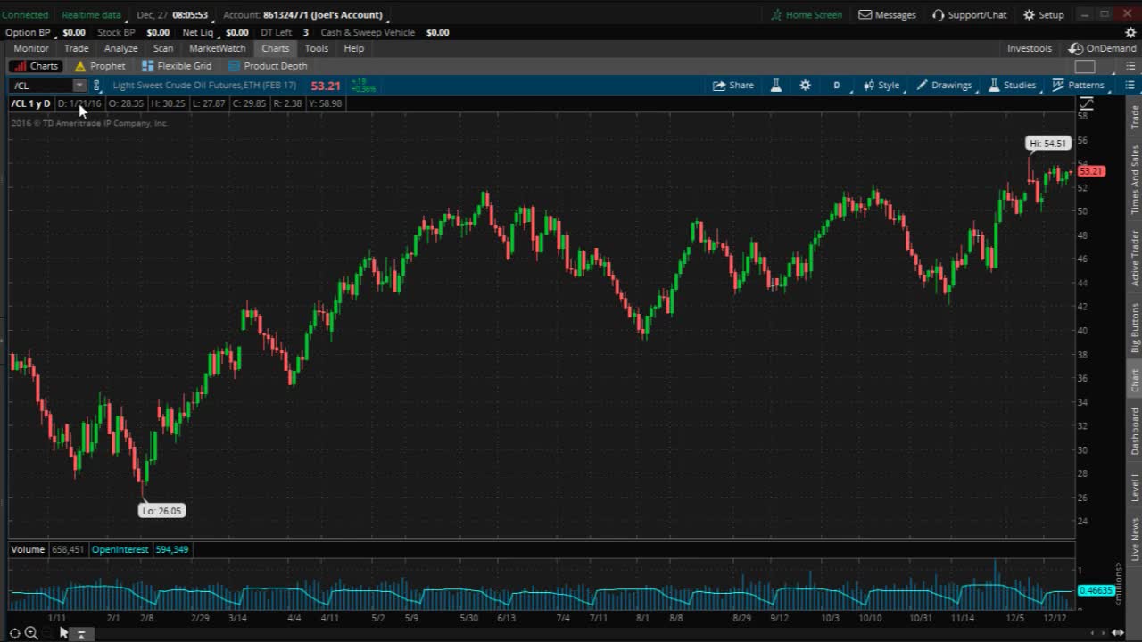Image resolution: width=1142 pixels, height=642 pixels.
Task: Open Messages
Action: coord(887,15)
